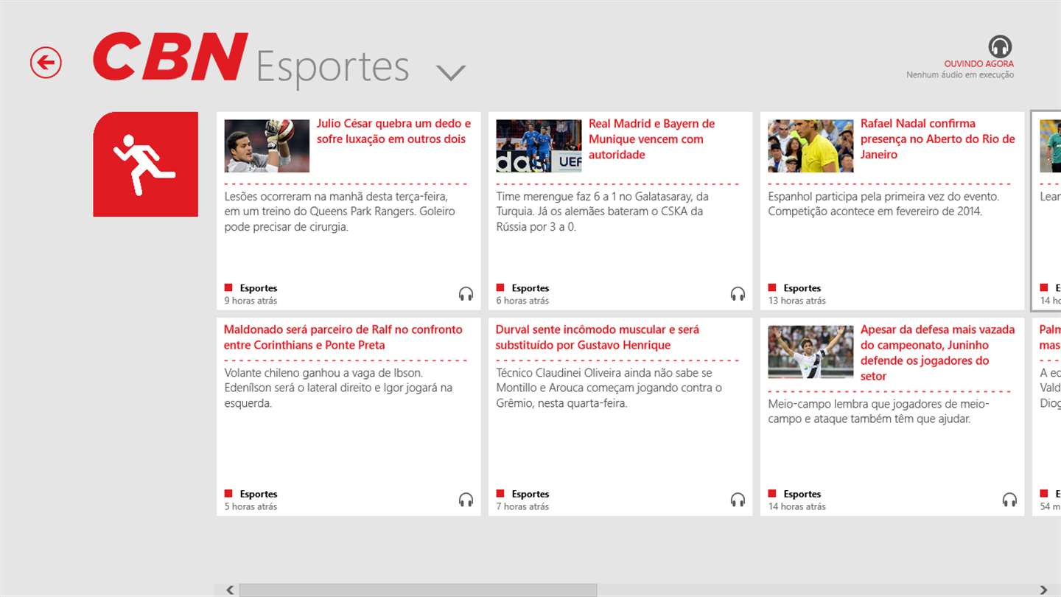Open headline 'Durval sente incômodo muscular'
Viewport: 1061px width, 597px height.
598,337
